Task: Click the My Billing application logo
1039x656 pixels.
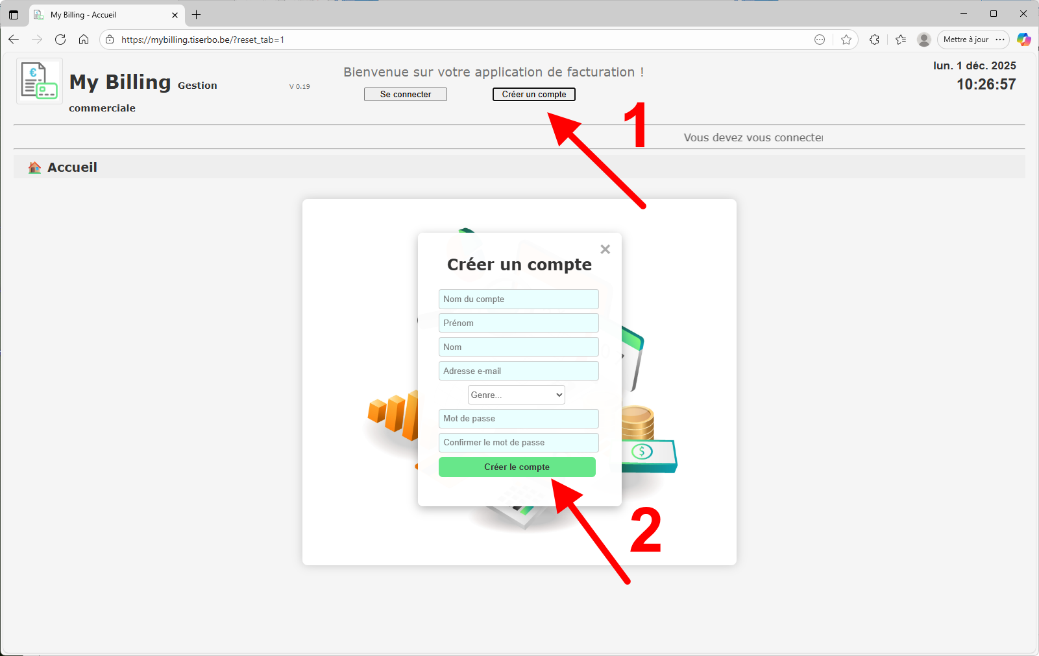Action: 38,80
